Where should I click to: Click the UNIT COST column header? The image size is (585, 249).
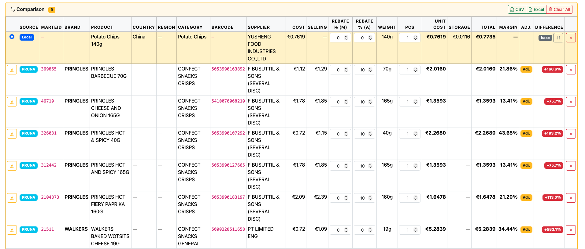click(x=439, y=24)
